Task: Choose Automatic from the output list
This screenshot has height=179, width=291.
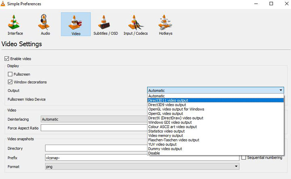Action: coord(215,96)
